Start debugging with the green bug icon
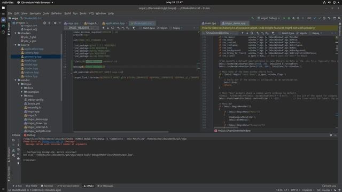 (x=289, y=18)
